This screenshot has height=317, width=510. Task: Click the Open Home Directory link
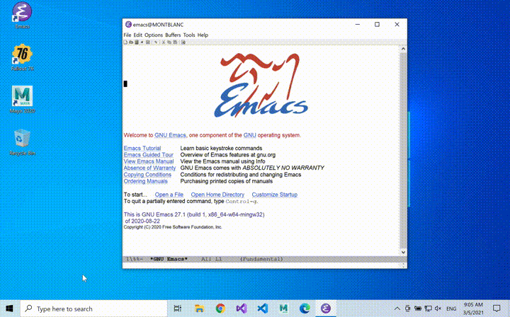(x=217, y=195)
